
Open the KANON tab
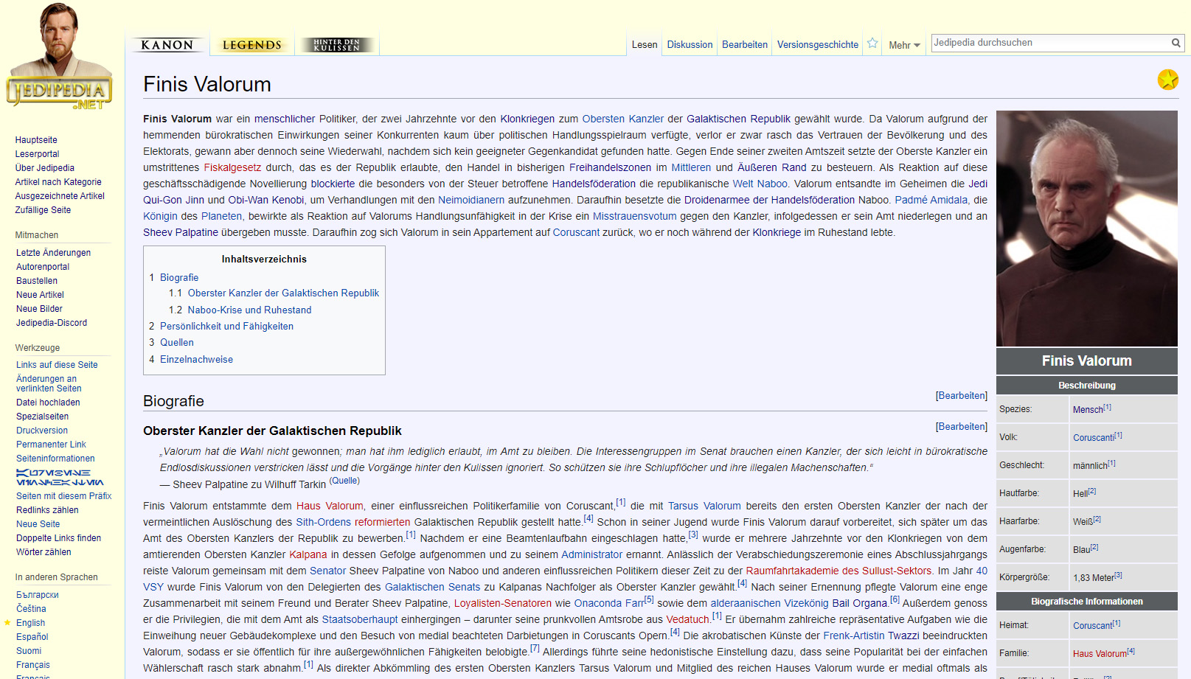point(167,45)
